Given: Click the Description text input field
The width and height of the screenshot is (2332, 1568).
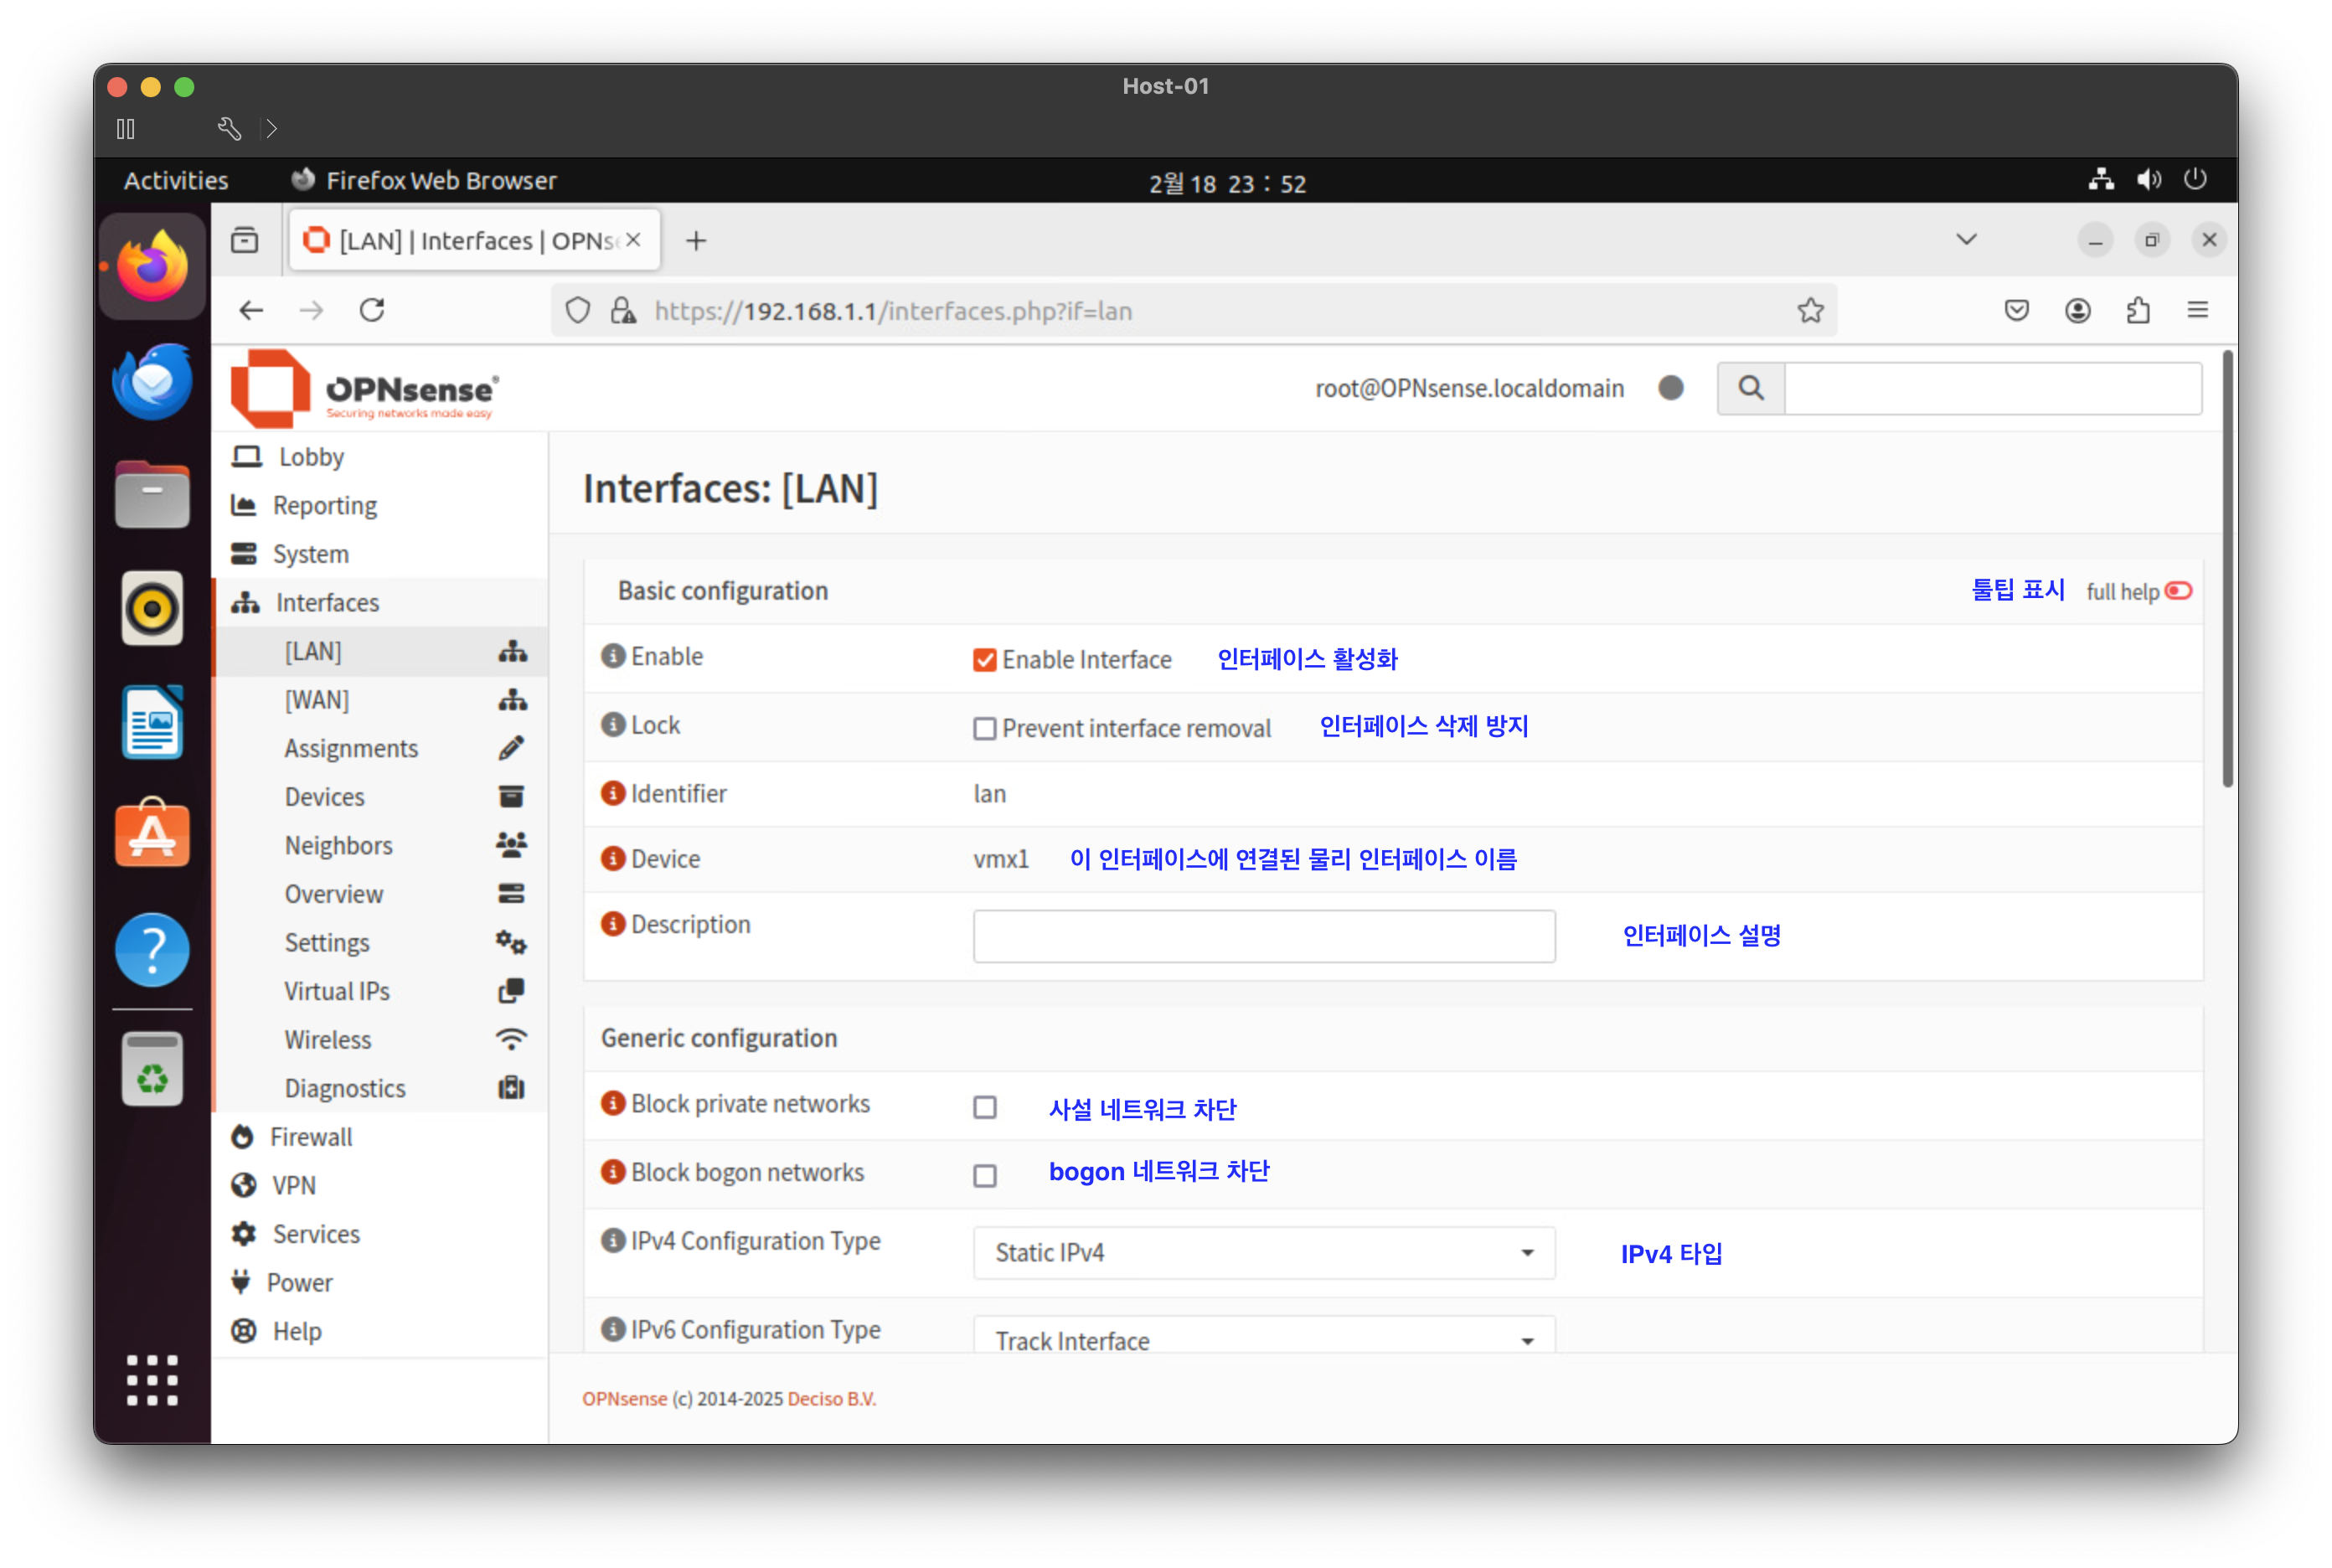Looking at the screenshot, I should [1263, 936].
